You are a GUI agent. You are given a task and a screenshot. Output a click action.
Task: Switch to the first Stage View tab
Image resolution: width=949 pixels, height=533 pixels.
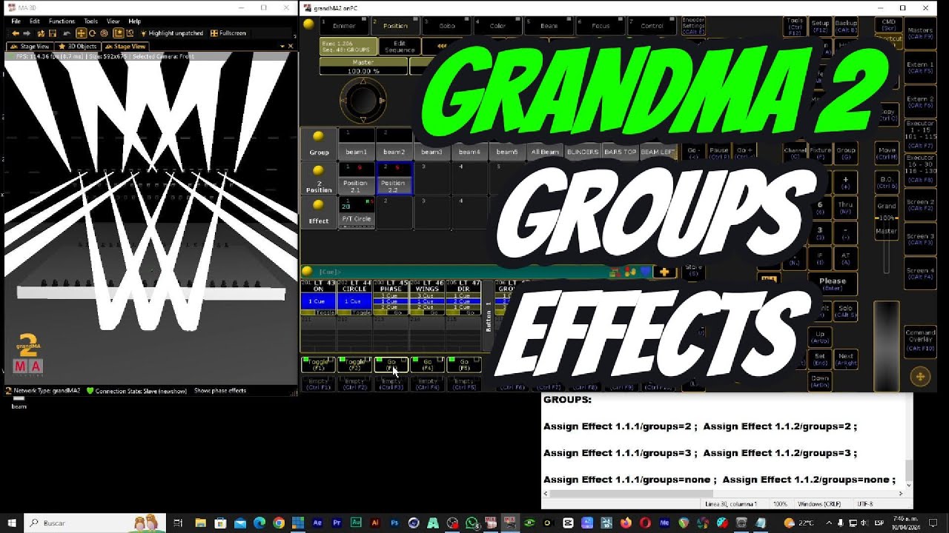[x=30, y=47]
